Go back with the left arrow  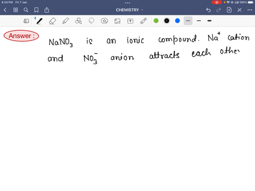(x=5, y=10)
